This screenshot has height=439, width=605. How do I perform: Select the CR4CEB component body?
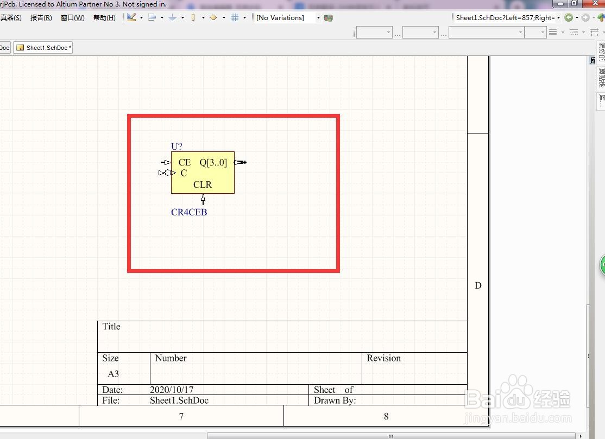point(203,172)
